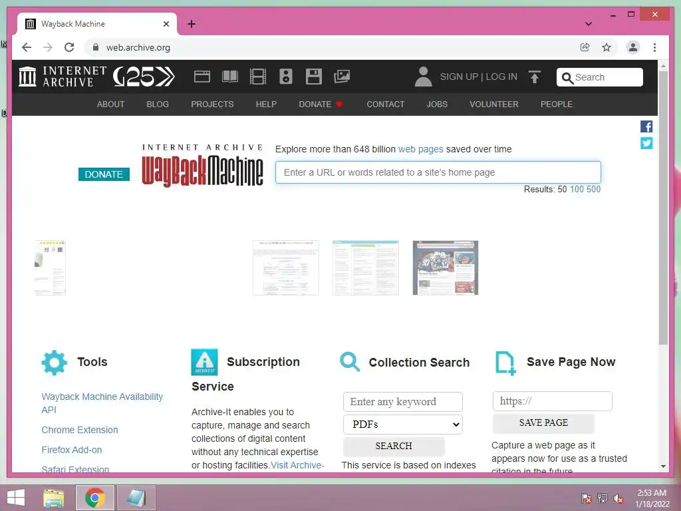This screenshot has height=511, width=681.
Task: Click the 25th anniversary logo
Action: [x=144, y=77]
